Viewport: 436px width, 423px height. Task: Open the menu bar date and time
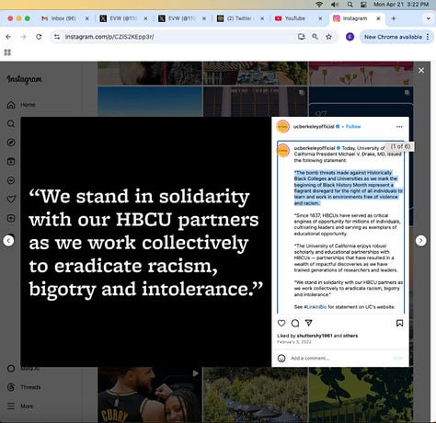pyautogui.click(x=401, y=5)
